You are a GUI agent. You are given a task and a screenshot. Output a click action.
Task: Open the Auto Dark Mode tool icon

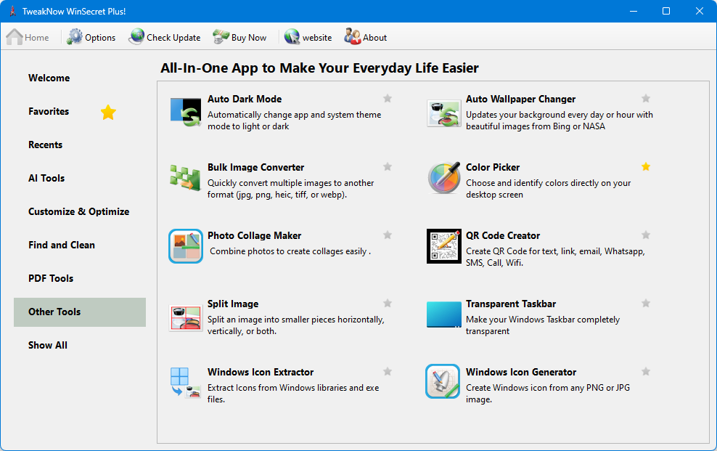pos(185,112)
